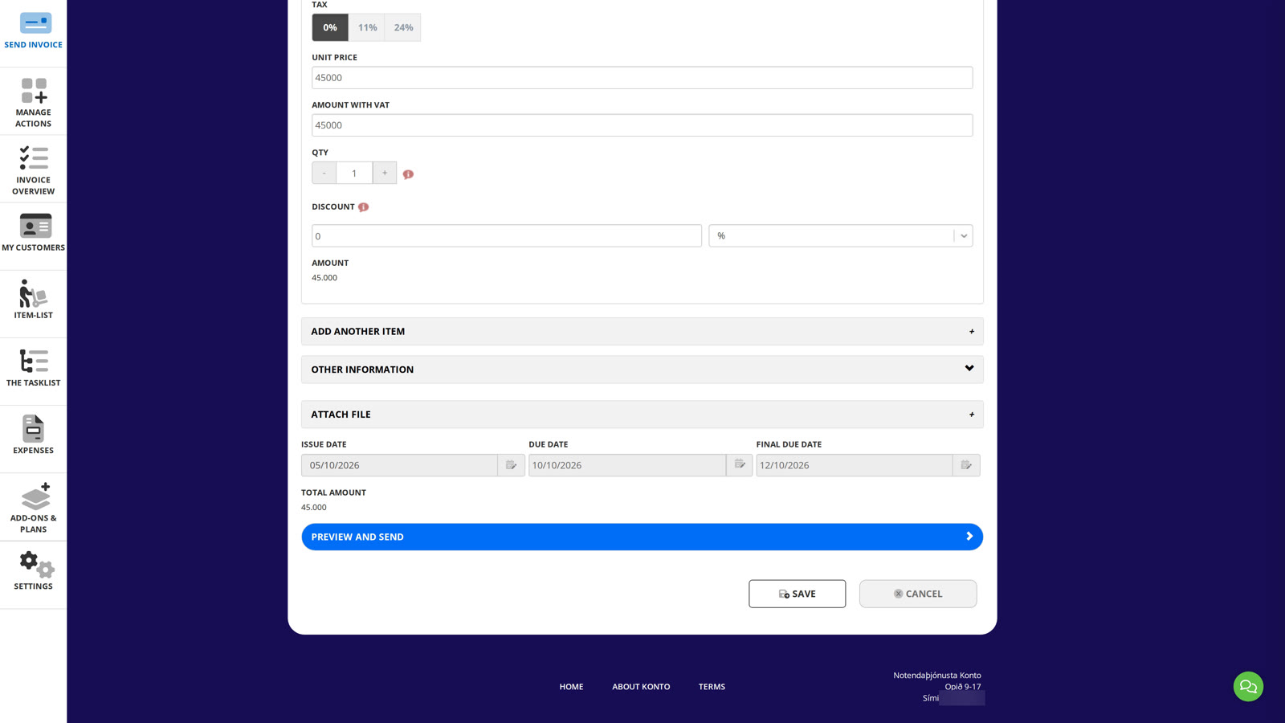The height and width of the screenshot is (723, 1285).
Task: Expand the Attach File section
Action: tap(642, 415)
